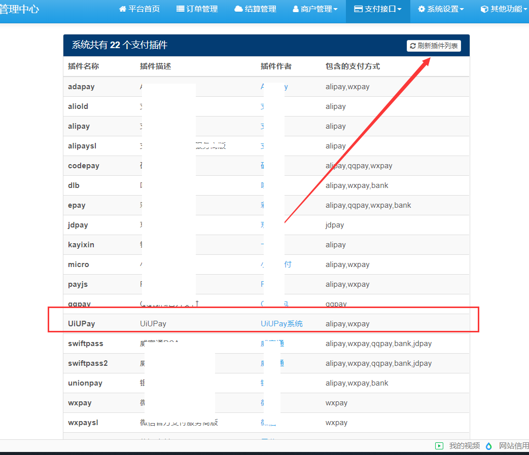The height and width of the screenshot is (455, 529).
Task: Click the payment methods cell for codepay
Action: tap(359, 166)
